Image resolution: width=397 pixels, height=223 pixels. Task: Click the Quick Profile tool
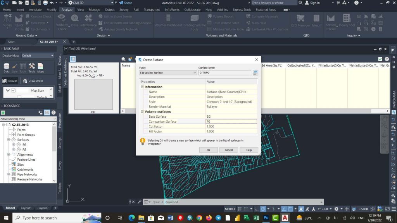tap(19, 22)
